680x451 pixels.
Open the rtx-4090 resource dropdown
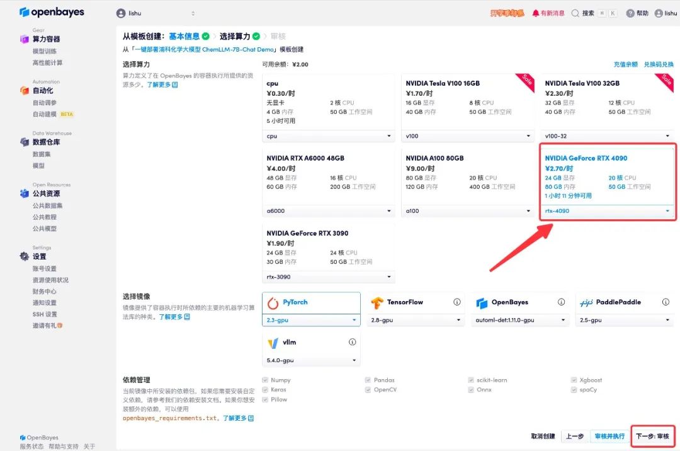[x=607, y=211]
